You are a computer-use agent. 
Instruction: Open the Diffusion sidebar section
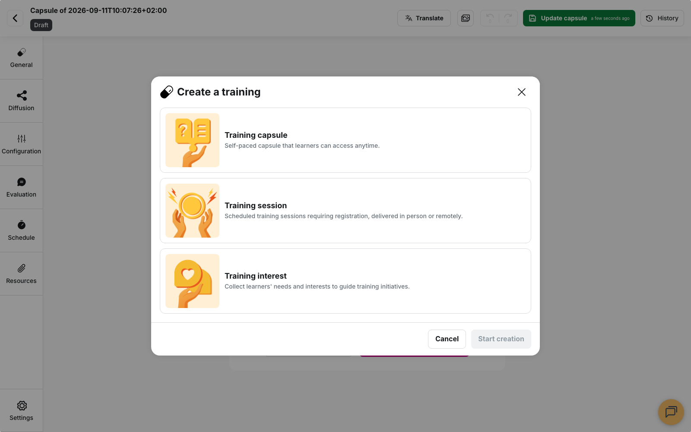21,101
